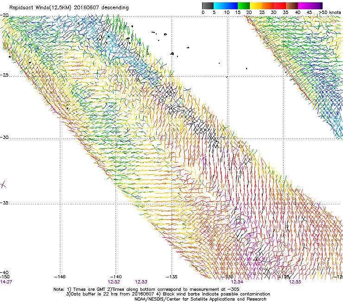The image size is (343, 302).
Task: Click the '45' legend scale label
Action: 309,13
